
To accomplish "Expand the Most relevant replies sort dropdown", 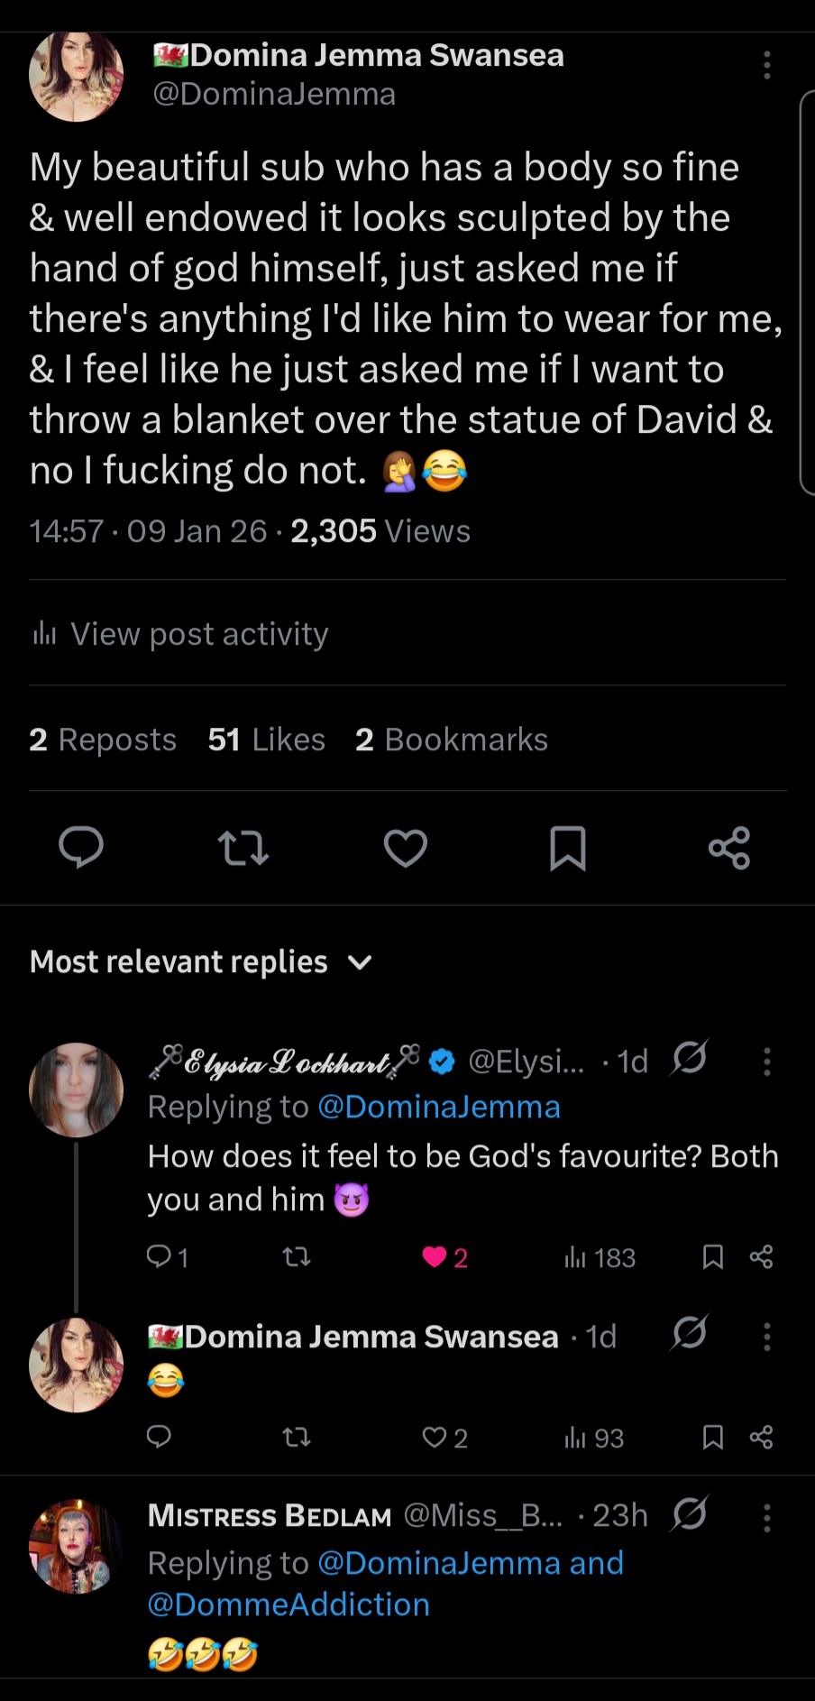I will (x=360, y=962).
